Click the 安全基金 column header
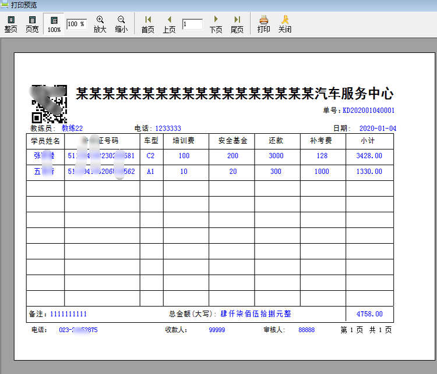Viewport: 437px width, 374px height. click(233, 141)
